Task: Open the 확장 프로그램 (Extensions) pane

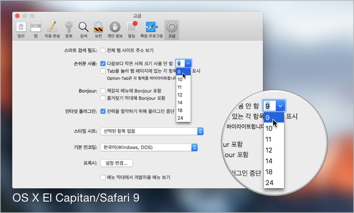Action: 151,29
